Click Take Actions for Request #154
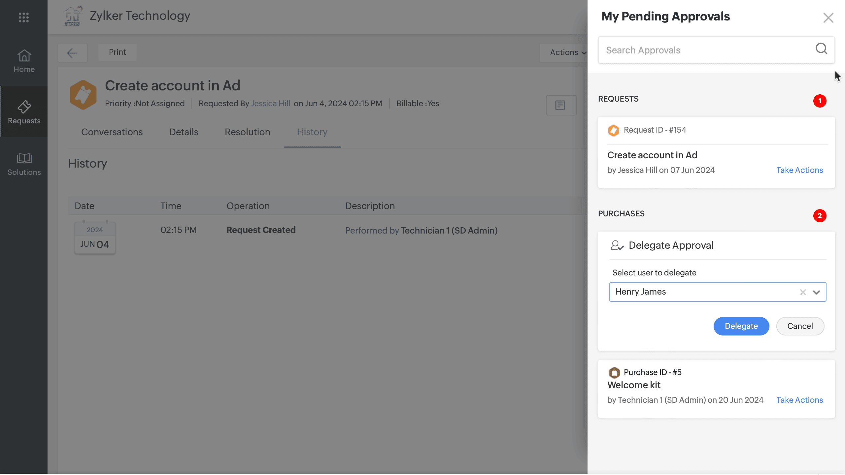Screen dimensions: 845x475 click(x=799, y=170)
